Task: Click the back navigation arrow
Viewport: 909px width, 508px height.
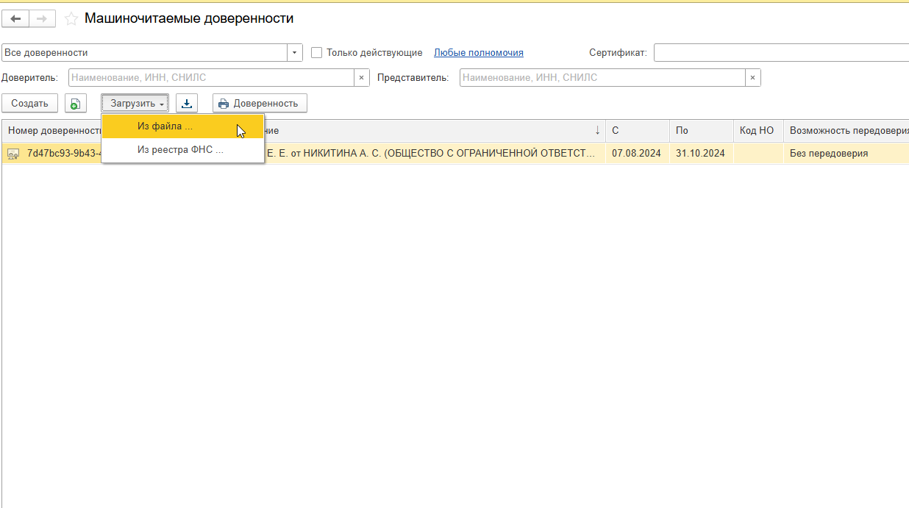Action: [x=15, y=19]
